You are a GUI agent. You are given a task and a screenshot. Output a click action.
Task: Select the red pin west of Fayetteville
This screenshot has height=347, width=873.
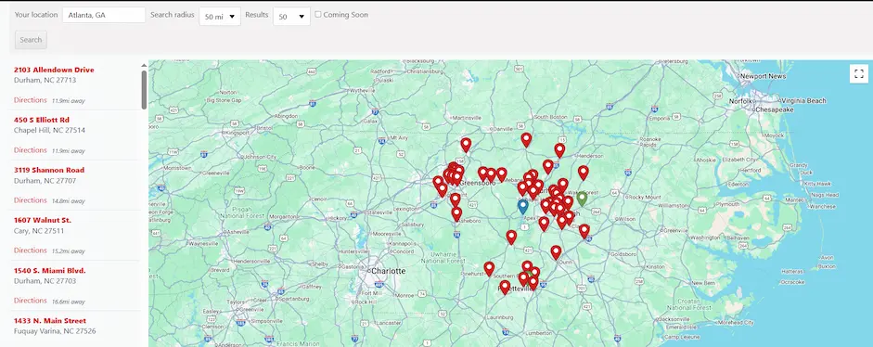click(x=505, y=288)
